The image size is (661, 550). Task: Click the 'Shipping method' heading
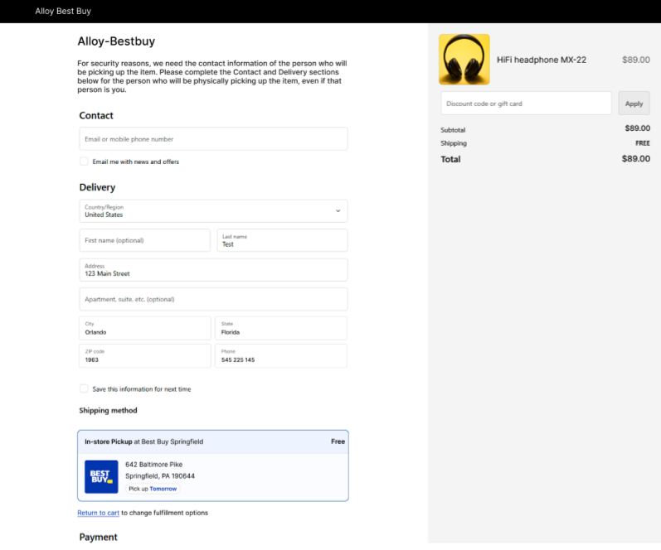click(109, 410)
